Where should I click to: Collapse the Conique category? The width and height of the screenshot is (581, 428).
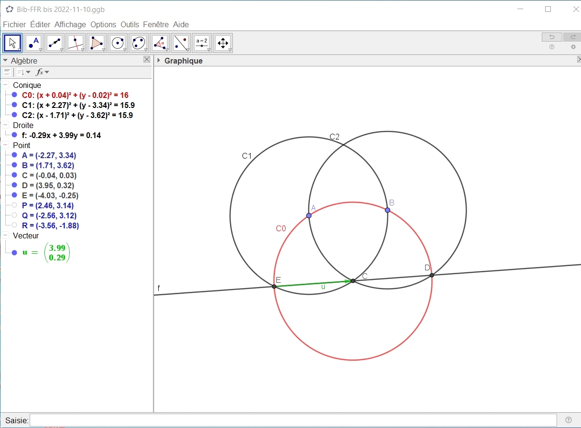[5, 85]
